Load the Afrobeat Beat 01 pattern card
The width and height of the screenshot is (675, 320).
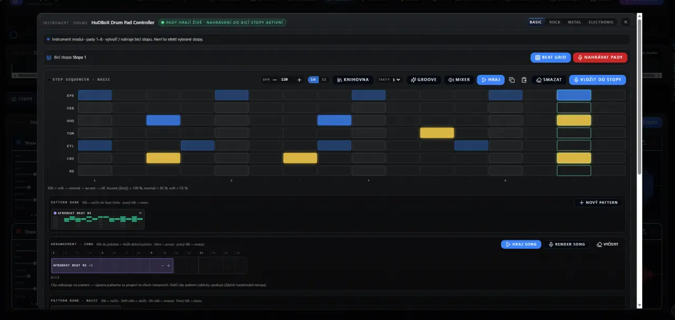[98, 219]
